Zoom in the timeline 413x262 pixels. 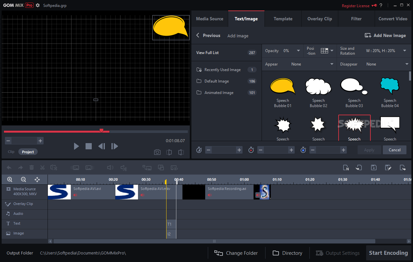tap(10, 179)
